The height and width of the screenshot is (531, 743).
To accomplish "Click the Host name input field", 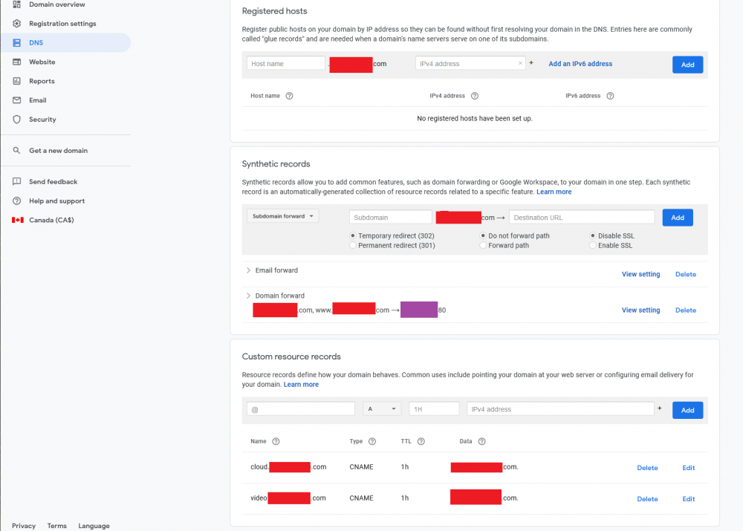I will click(286, 63).
